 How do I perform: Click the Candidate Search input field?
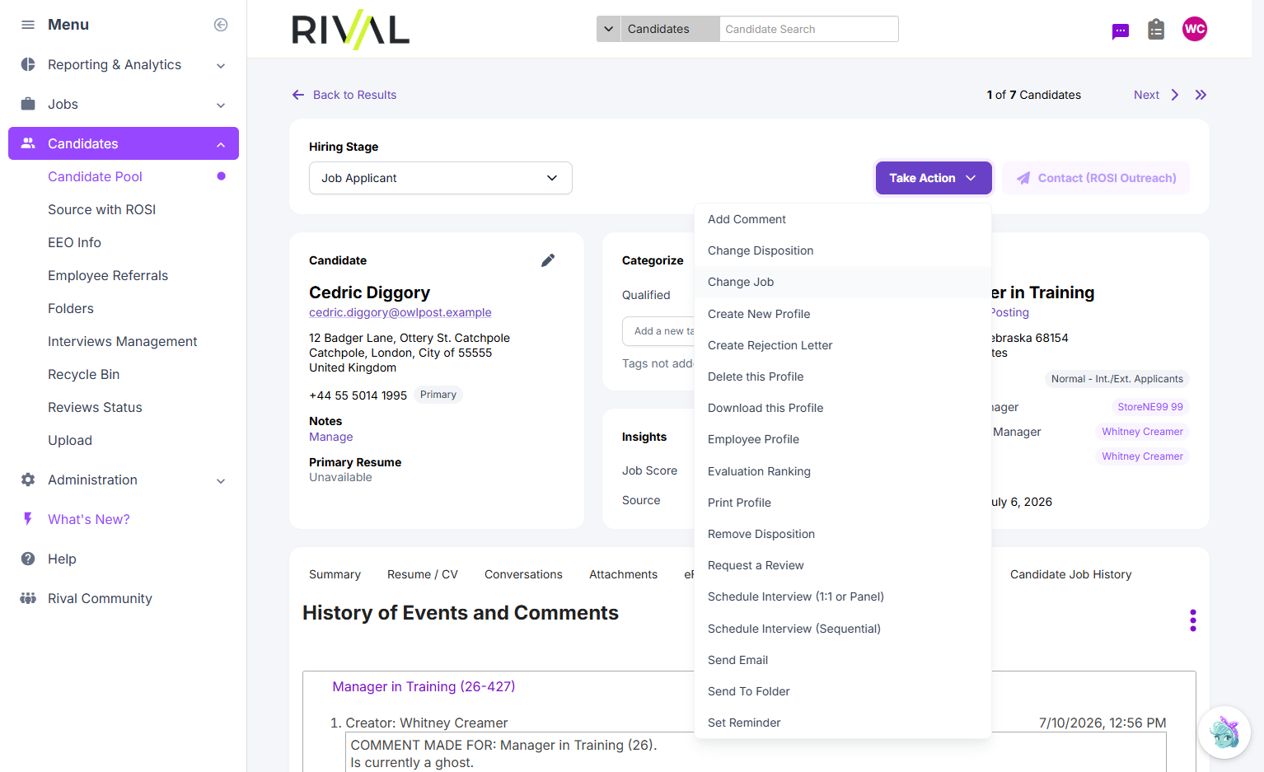click(809, 29)
